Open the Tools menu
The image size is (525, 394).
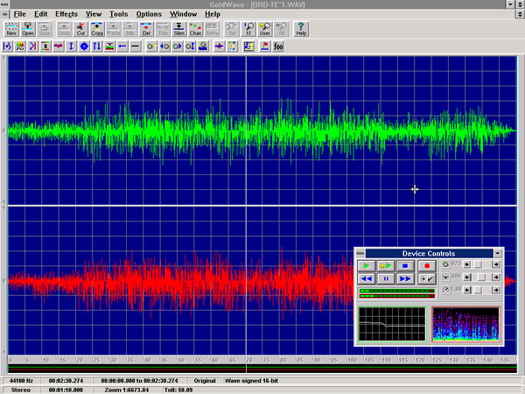pyautogui.click(x=118, y=14)
